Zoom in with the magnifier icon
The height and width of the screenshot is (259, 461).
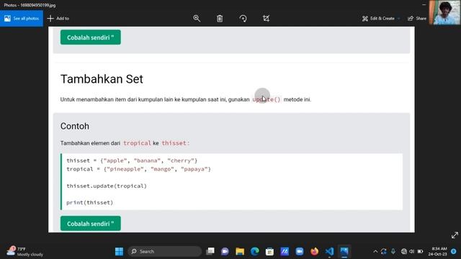pyautogui.click(x=197, y=19)
